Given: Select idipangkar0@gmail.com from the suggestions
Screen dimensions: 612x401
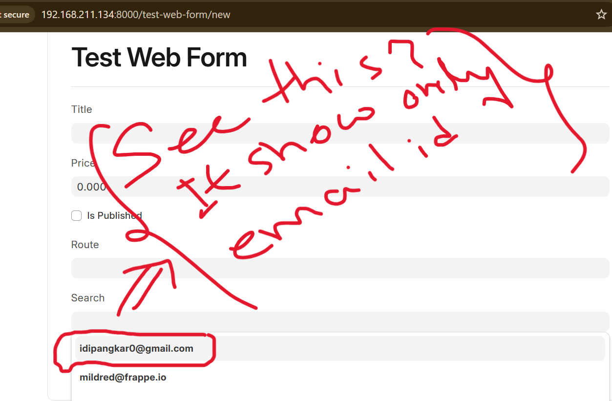Looking at the screenshot, I should 340,349.
